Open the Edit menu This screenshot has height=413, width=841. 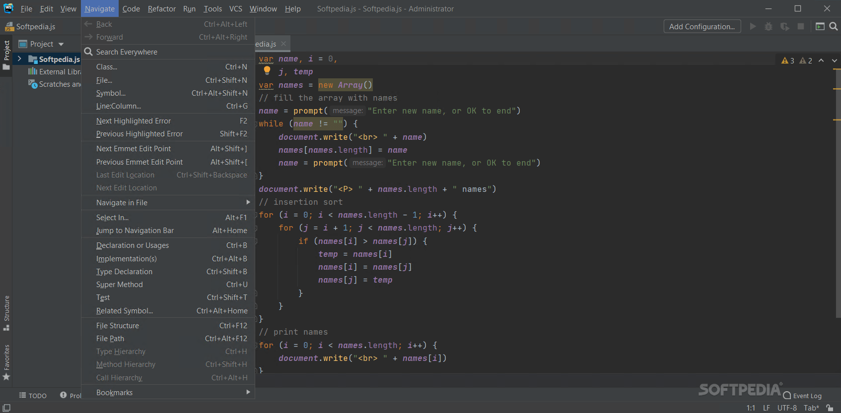(47, 8)
